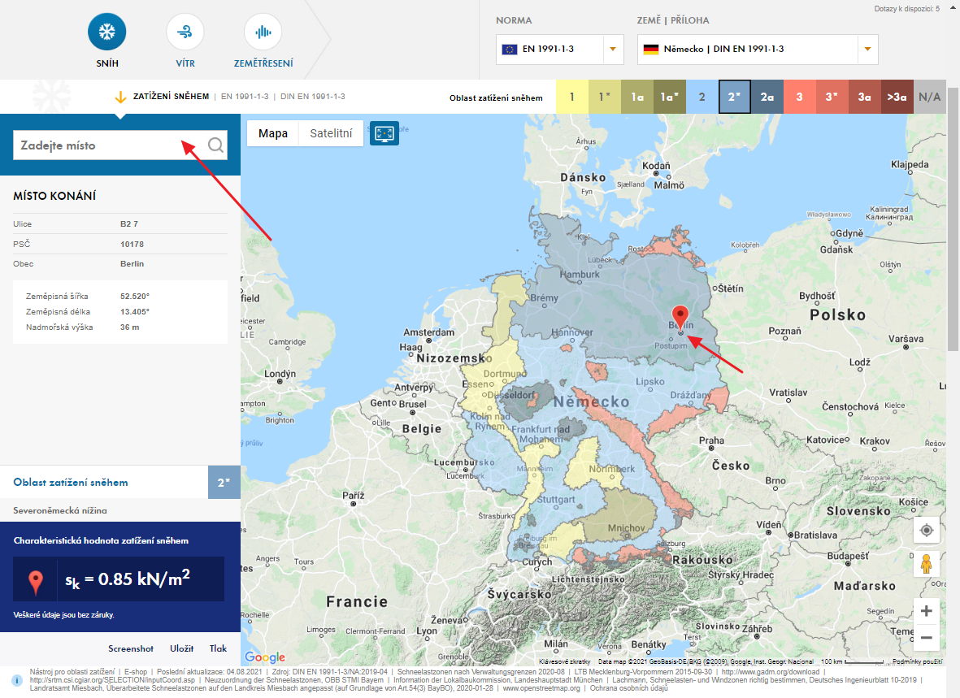
Task: Switch to Satelitní map view
Action: click(x=331, y=133)
